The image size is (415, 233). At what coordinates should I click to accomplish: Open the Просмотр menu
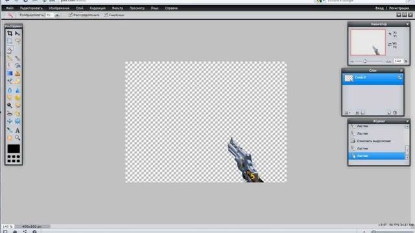pyautogui.click(x=137, y=8)
